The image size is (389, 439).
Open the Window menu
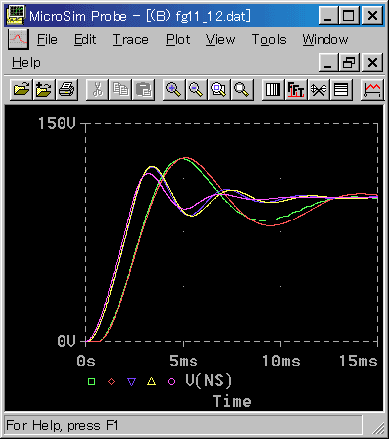point(325,40)
